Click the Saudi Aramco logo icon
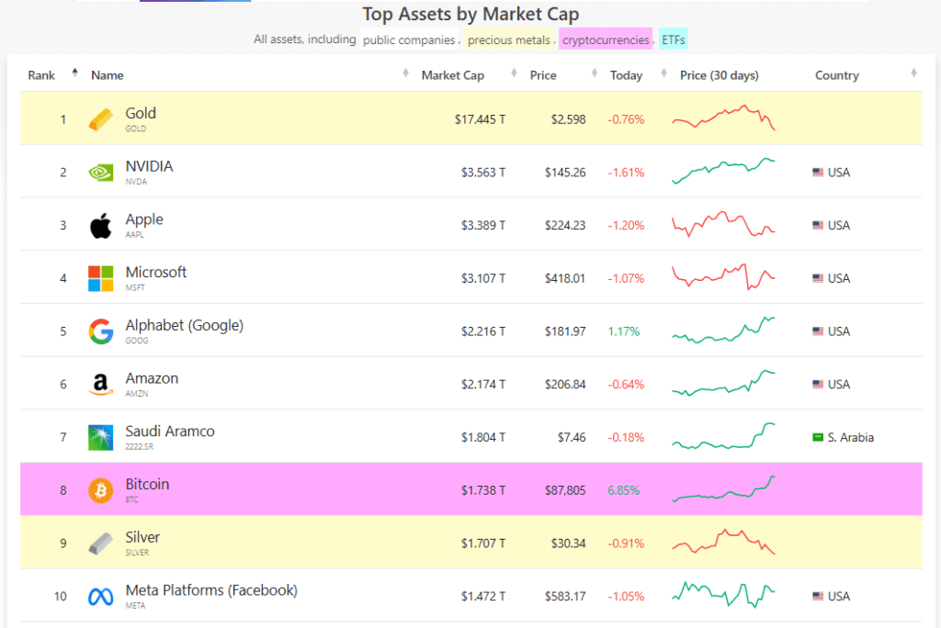Screen dimensions: 941x628 coord(101,437)
